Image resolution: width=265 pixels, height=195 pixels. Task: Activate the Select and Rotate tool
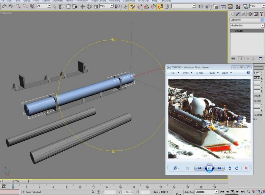pyautogui.click(x=89, y=7)
